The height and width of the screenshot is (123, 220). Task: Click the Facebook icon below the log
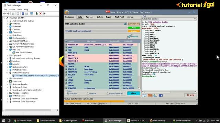[161, 95]
